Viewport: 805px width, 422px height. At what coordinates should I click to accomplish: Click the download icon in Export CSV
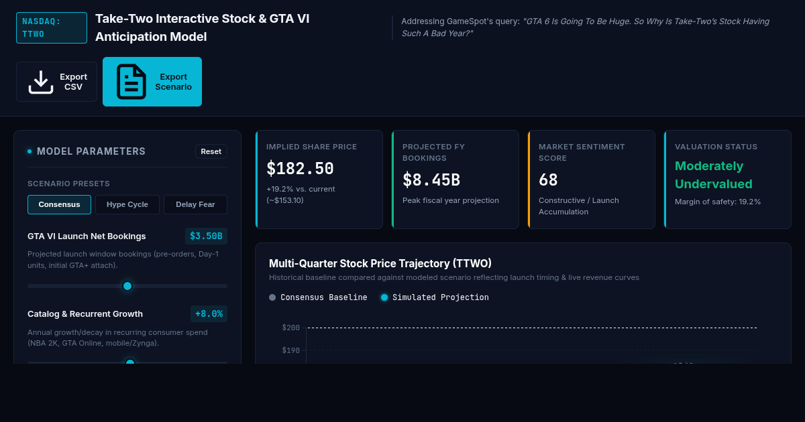pyautogui.click(x=41, y=82)
